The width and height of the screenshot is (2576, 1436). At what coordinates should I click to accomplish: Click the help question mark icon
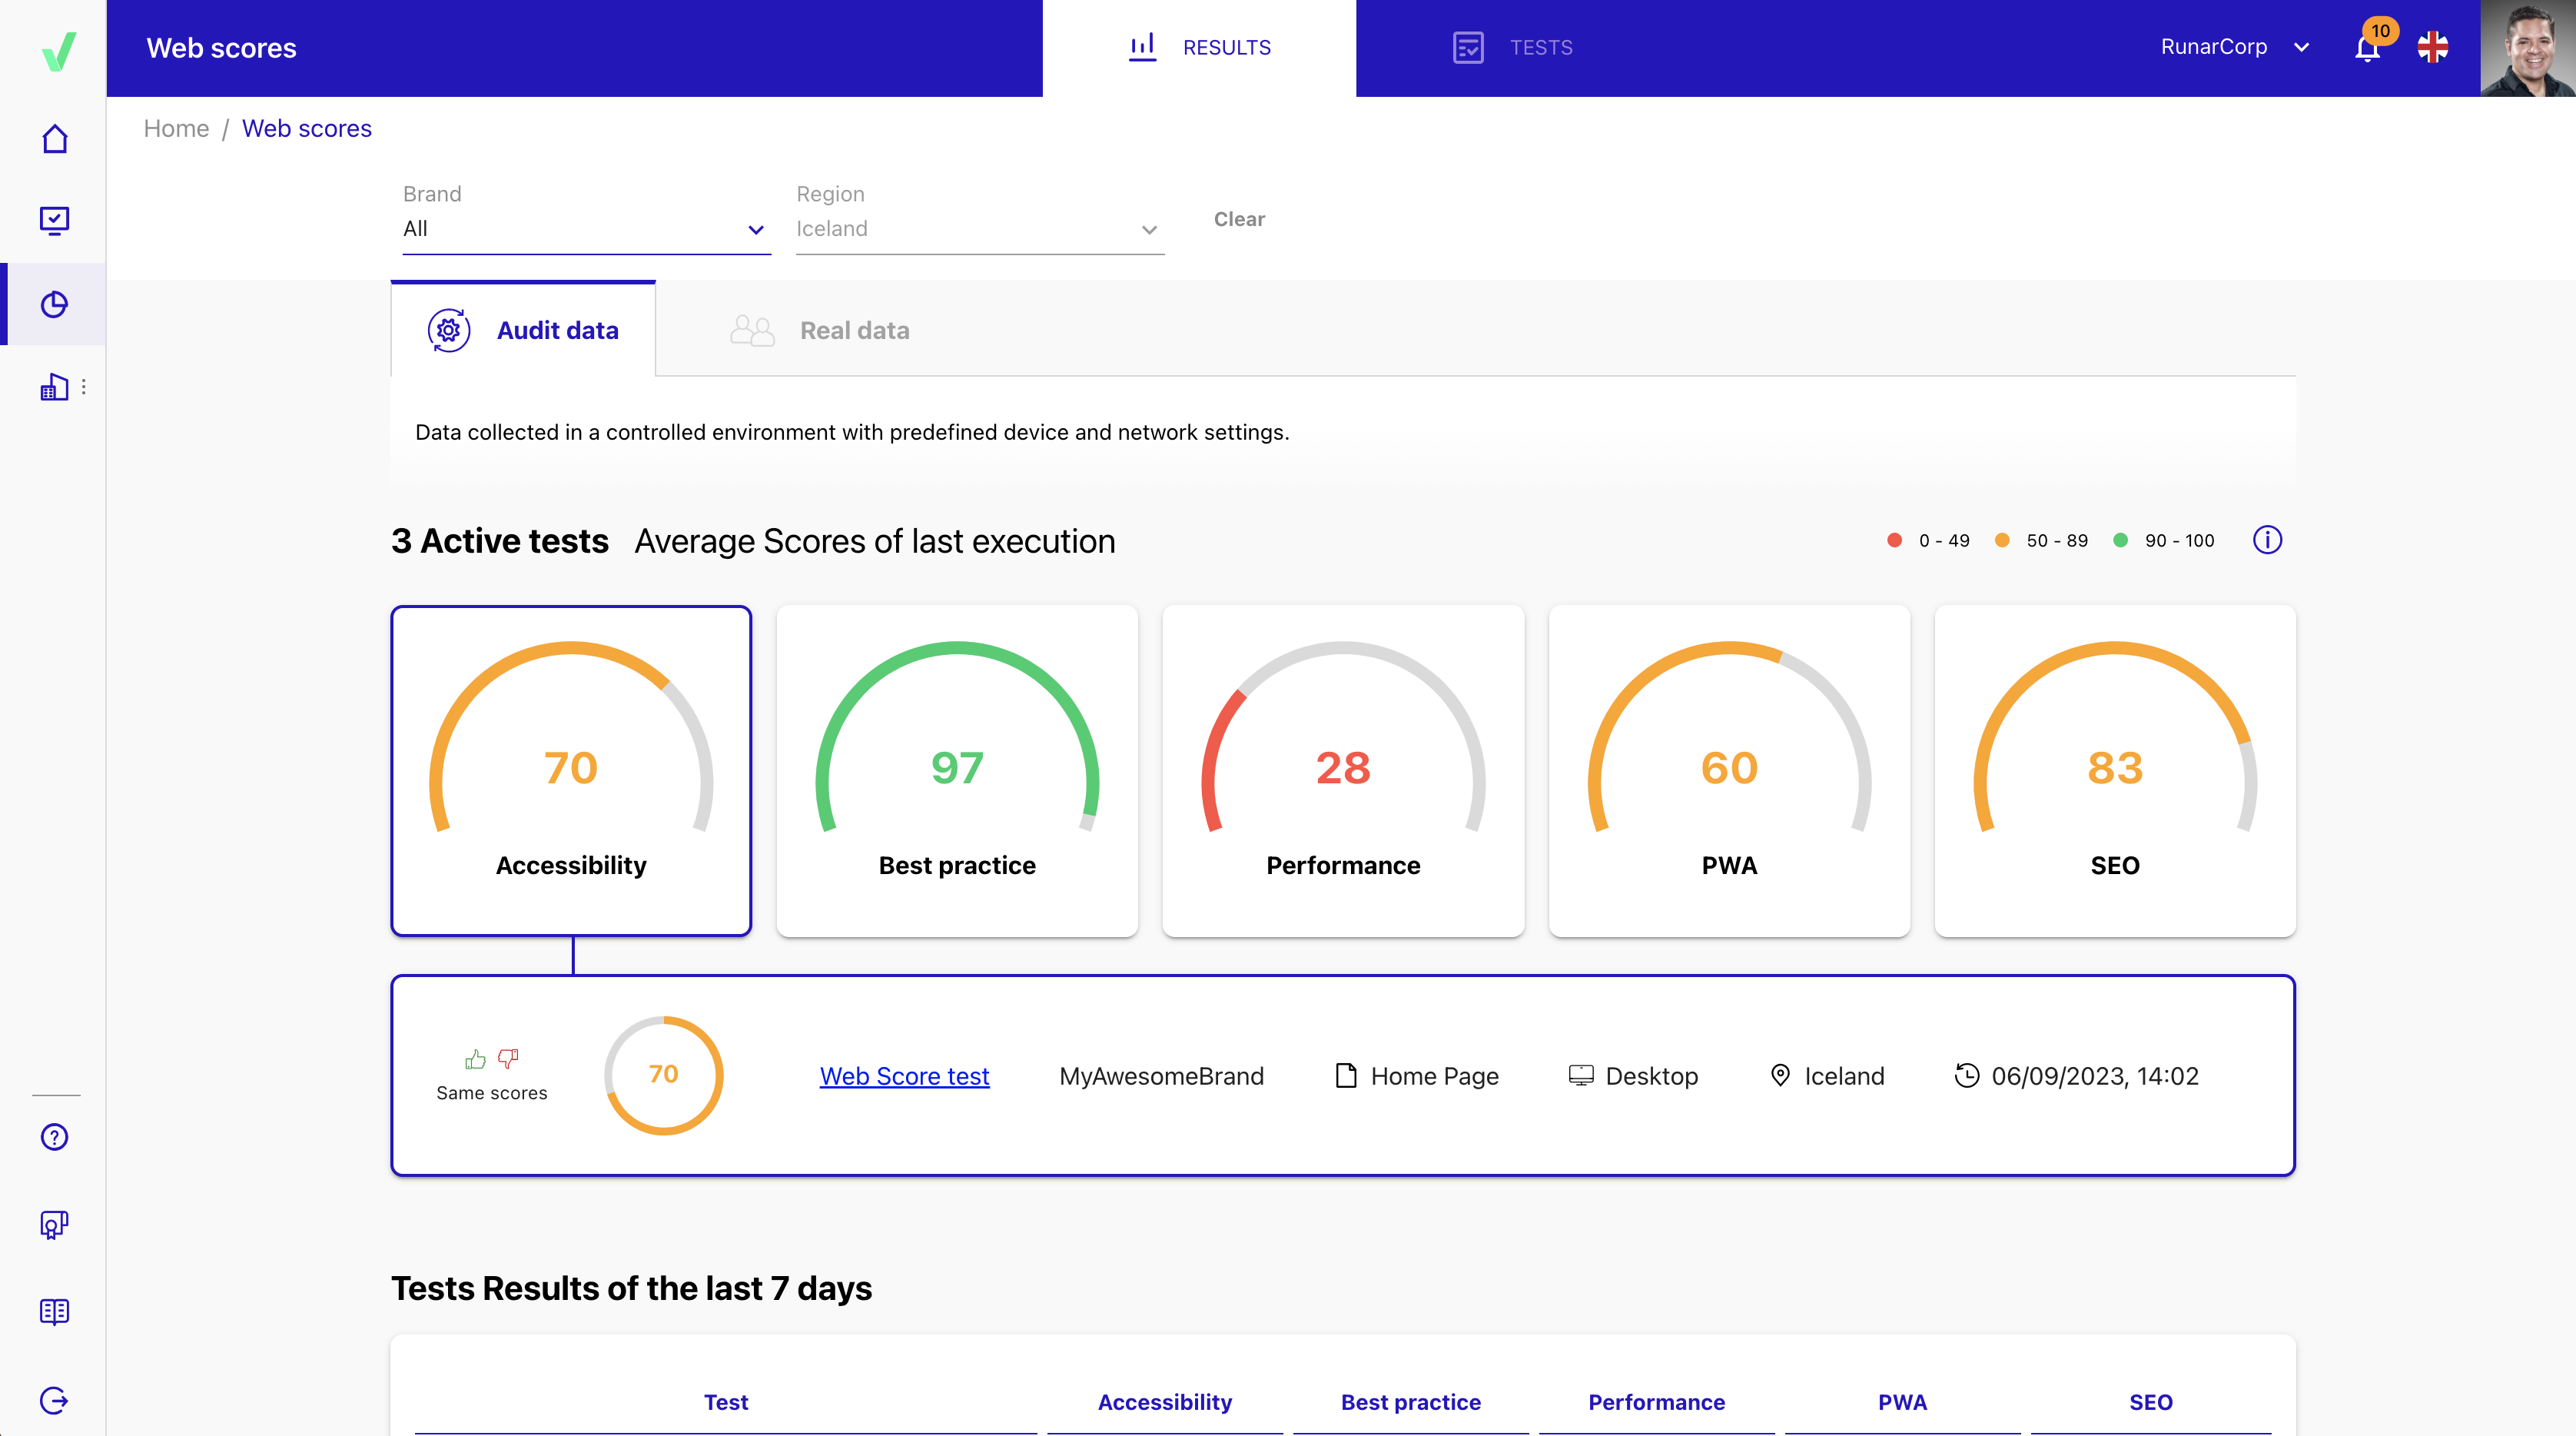[x=55, y=1137]
